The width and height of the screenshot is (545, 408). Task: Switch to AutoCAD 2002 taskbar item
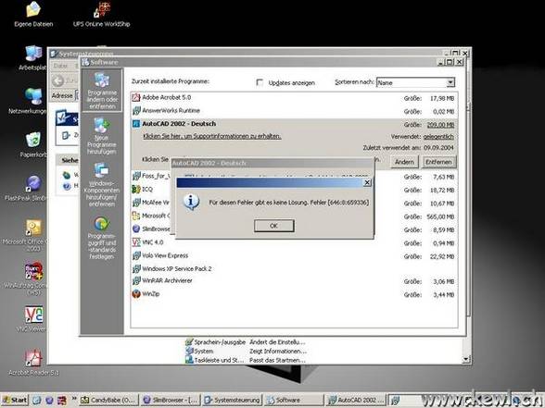(x=356, y=400)
